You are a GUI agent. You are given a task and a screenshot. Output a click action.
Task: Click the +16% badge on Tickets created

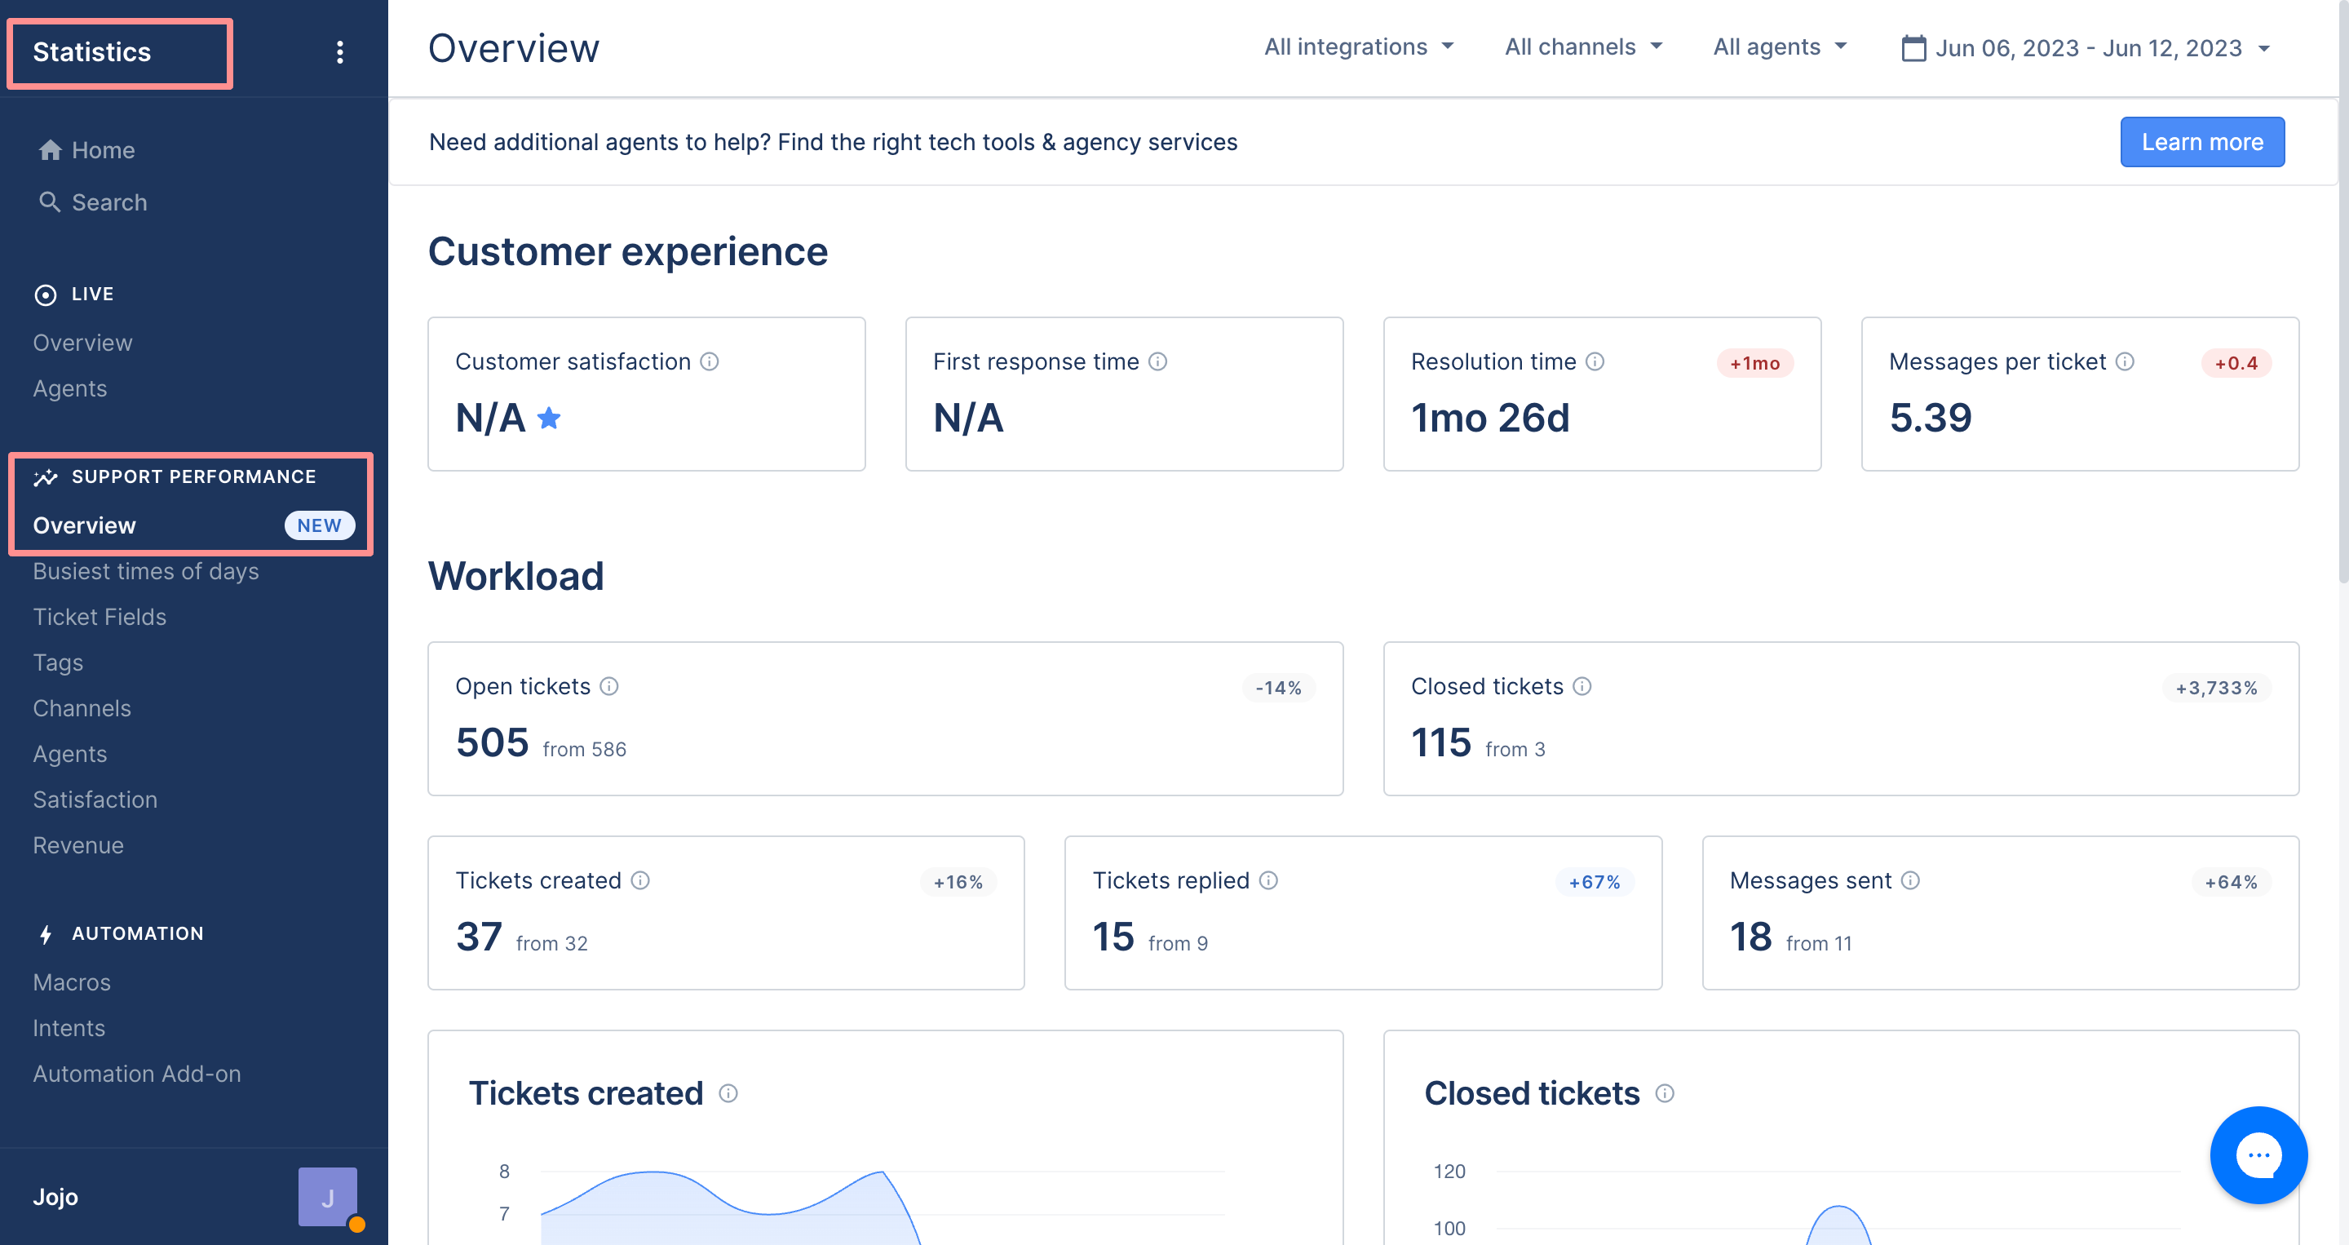[958, 882]
